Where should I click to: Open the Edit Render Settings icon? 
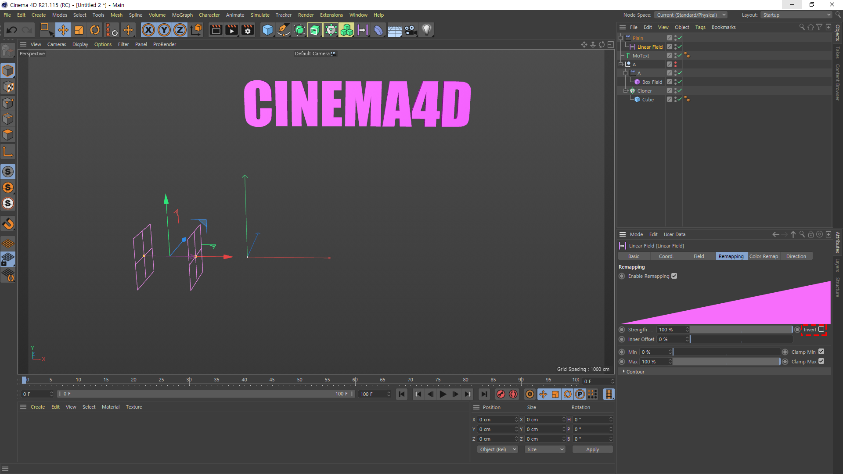coord(248,30)
